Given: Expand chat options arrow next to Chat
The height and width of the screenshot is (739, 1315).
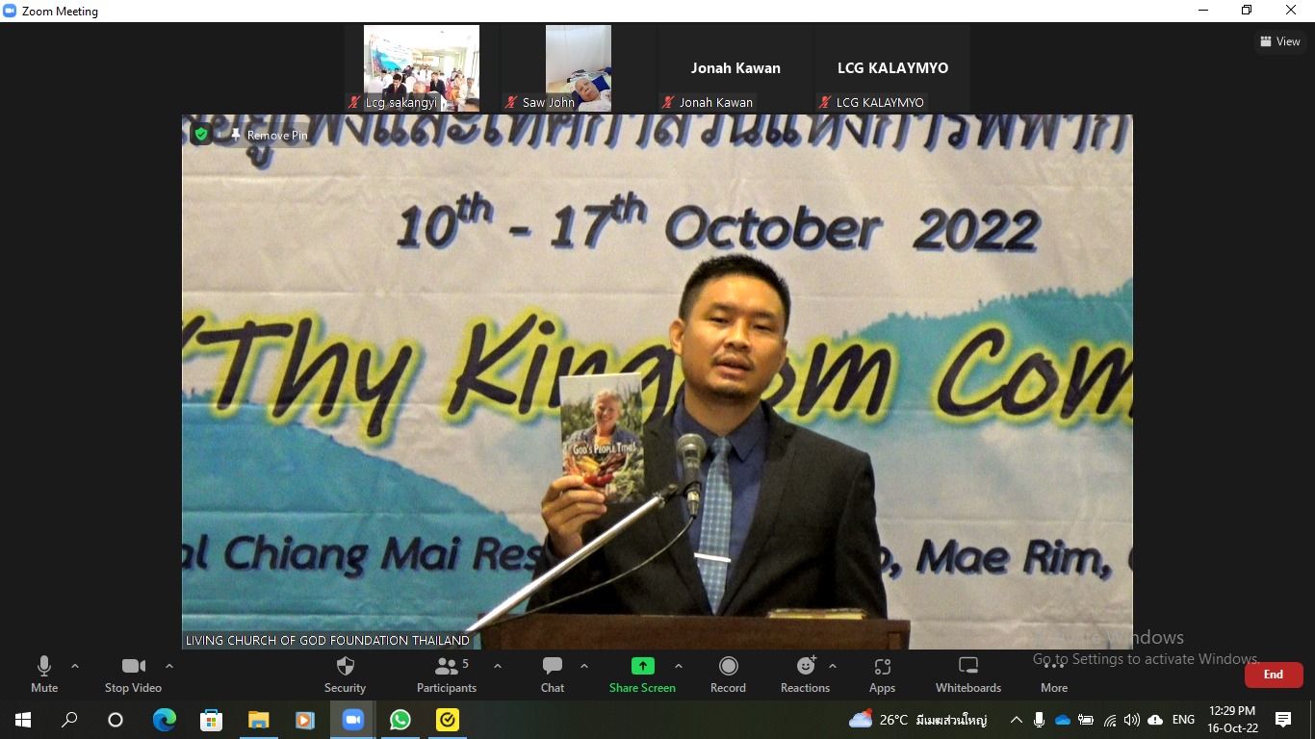Looking at the screenshot, I should [584, 666].
